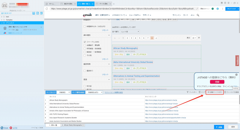Open the 並べ替え ヒット率 sort dropdown
The width and height of the screenshot is (240, 130).
click(130, 32)
